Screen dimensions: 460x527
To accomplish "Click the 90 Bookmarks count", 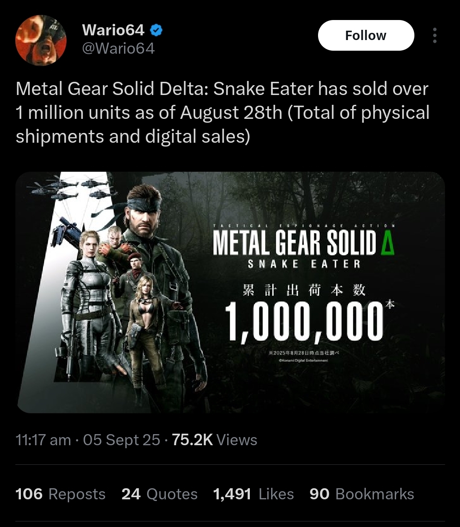I will (x=362, y=494).
